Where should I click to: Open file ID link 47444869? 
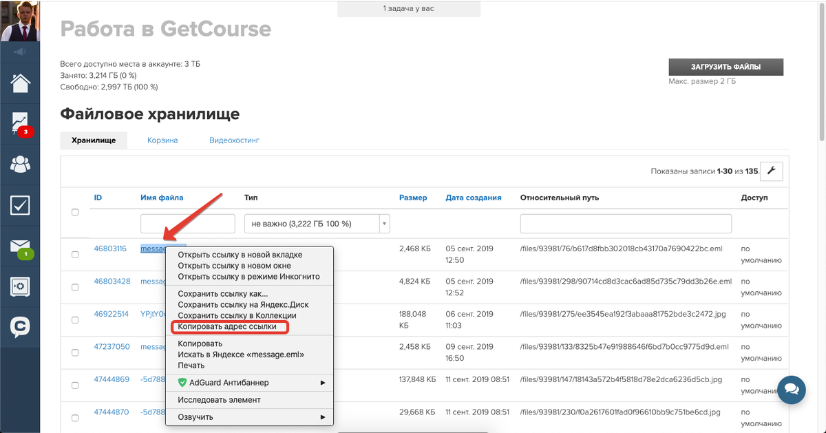(112, 379)
